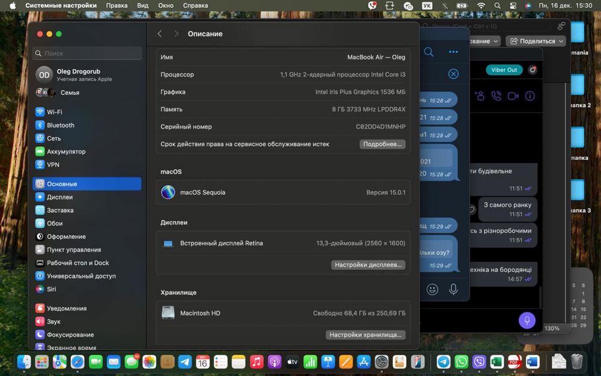601x376 pixels.
Task: Open WhatsApp from the Dock
Action: [461, 362]
